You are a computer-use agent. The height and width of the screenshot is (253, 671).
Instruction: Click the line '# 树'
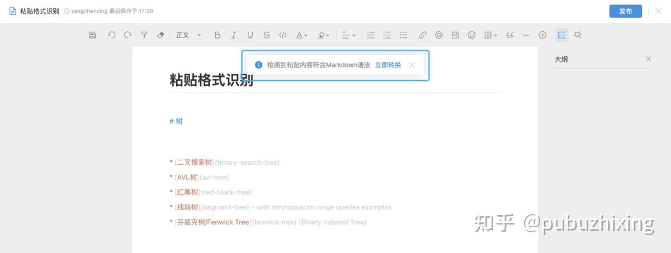pyautogui.click(x=176, y=121)
